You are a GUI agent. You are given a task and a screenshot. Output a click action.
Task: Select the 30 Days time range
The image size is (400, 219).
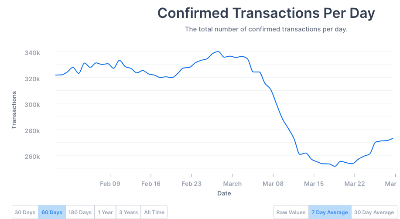tap(25, 212)
